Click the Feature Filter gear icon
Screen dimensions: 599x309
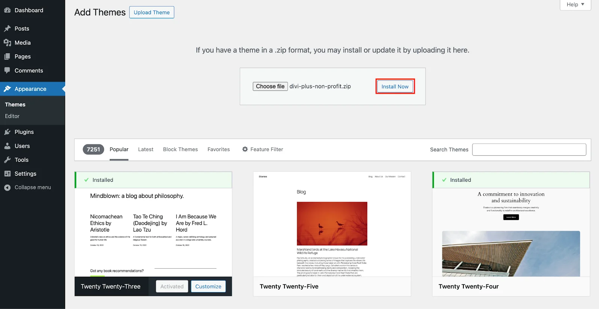245,149
